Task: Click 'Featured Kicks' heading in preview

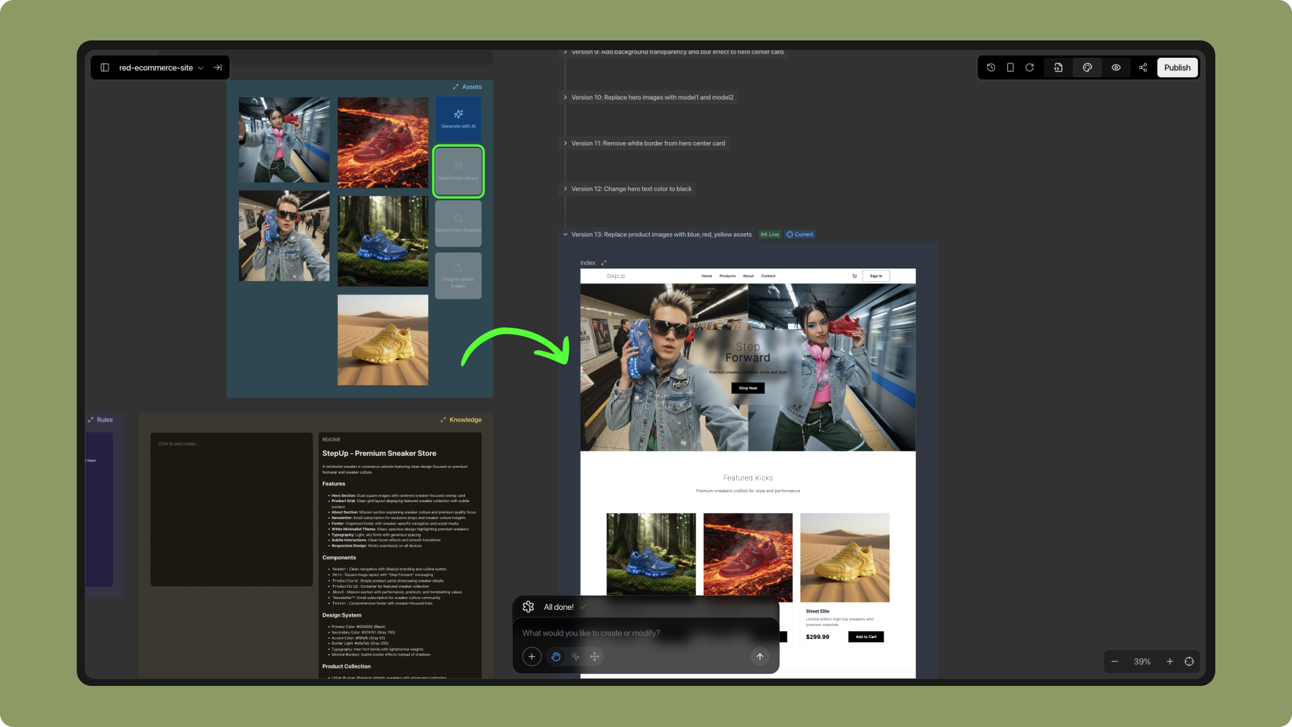Action: coord(748,478)
